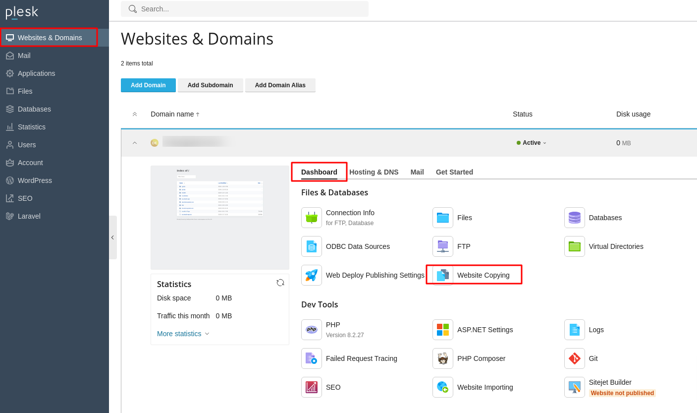This screenshot has width=697, height=413.
Task: Click the Laravel sidebar icon
Action: (x=10, y=216)
